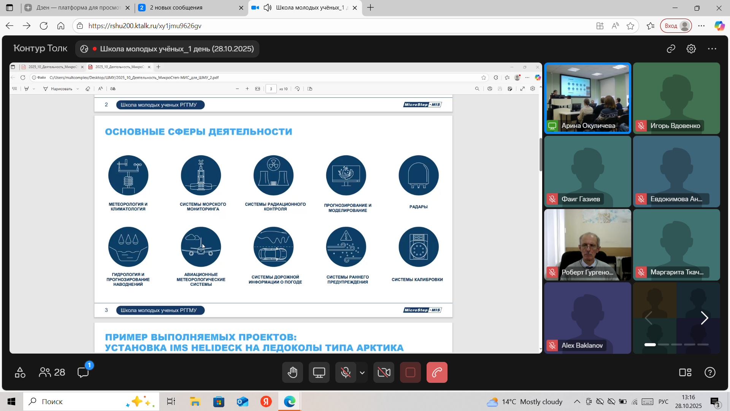This screenshot has height=411, width=730.
Task: Switch to the Дзен browser tab
Action: click(x=76, y=8)
